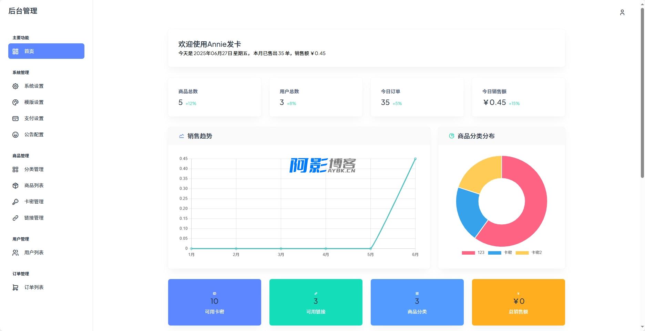This screenshot has height=331, width=645.
Task: Click the palette icon for template settings
Action: coord(16,103)
